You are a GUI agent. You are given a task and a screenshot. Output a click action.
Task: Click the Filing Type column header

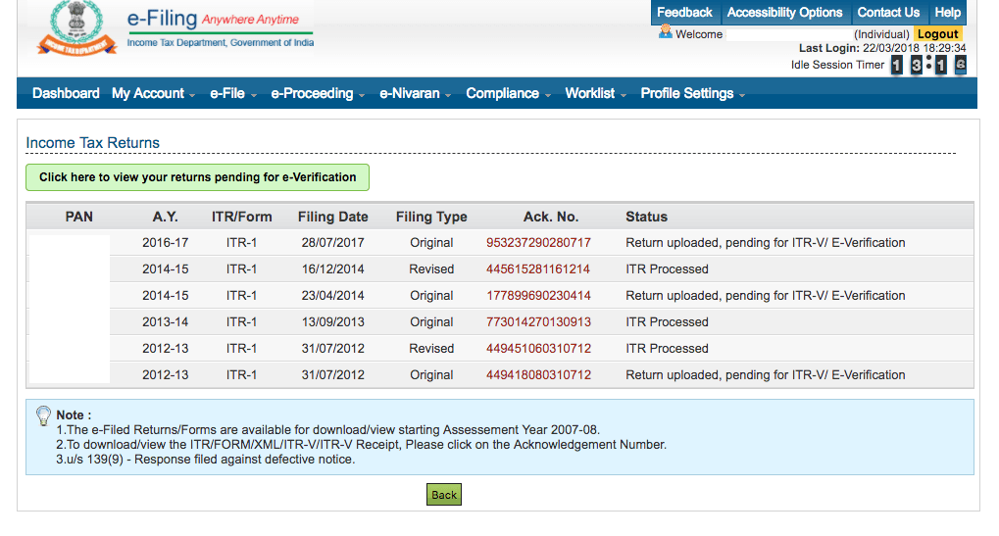[431, 217]
